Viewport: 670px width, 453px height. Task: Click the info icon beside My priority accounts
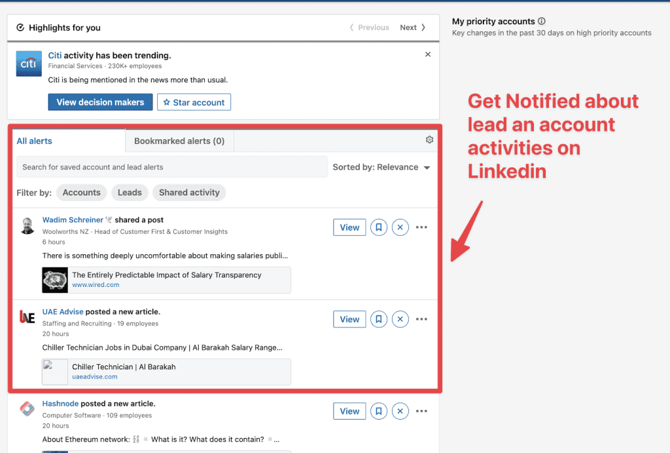(x=541, y=21)
